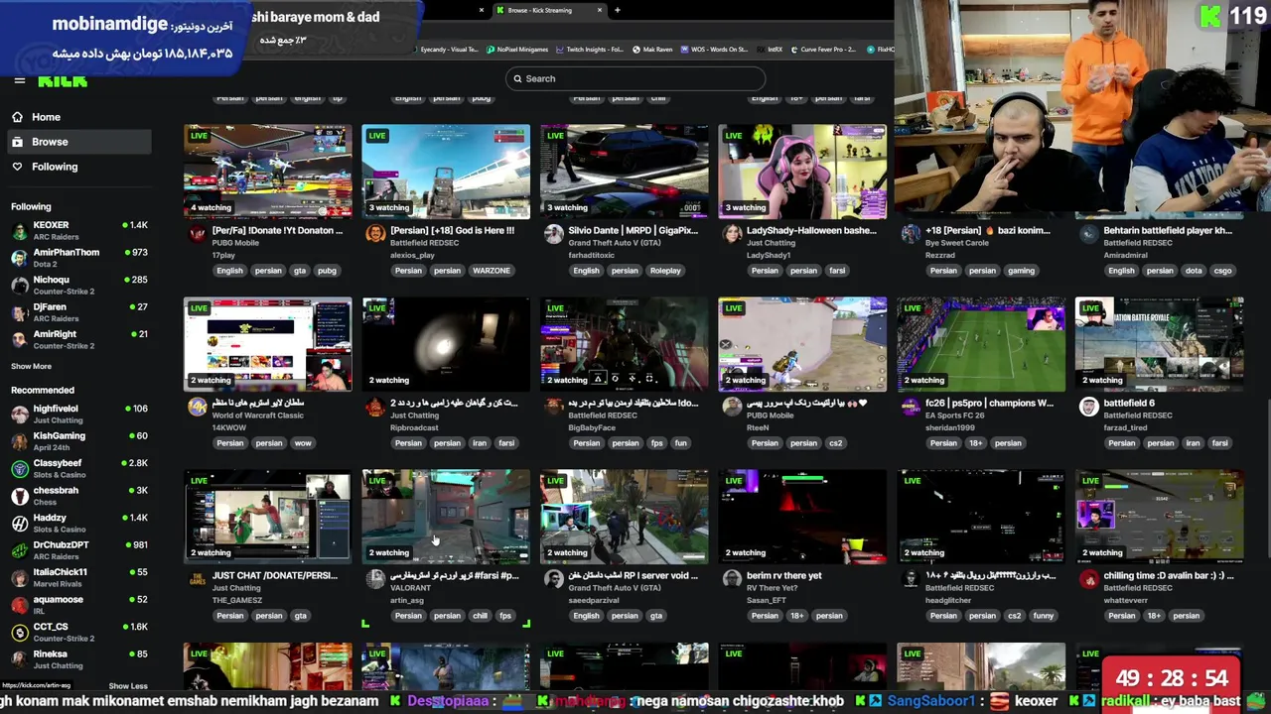Click the farzad_tired streamer avatar
This screenshot has height=714, width=1271.
[x=1089, y=406]
